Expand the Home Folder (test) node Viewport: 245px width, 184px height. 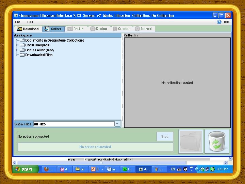click(x=17, y=50)
